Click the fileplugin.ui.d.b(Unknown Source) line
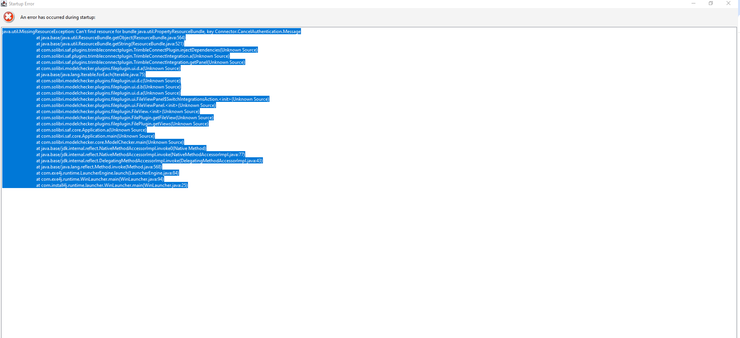 (108, 87)
